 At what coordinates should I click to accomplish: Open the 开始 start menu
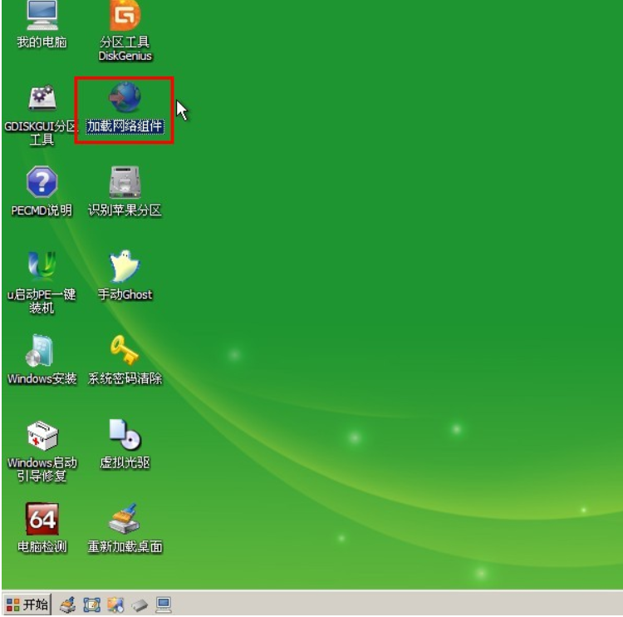point(27,605)
